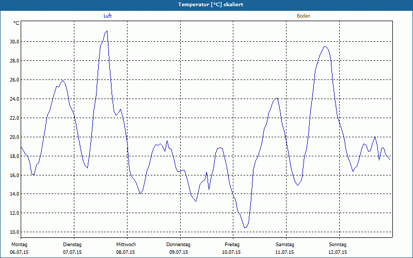This screenshot has width=413, height=258.
Task: Click the Tuesday peak above 30 degrees
Action: 107,31
